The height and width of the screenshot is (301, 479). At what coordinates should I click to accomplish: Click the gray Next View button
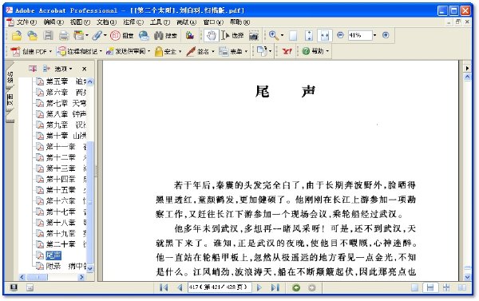pos(311,287)
